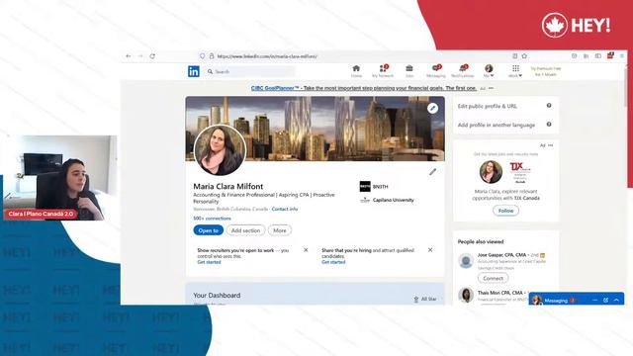Click the TJX Canada logo in ad
633x356 pixels.
click(x=520, y=172)
